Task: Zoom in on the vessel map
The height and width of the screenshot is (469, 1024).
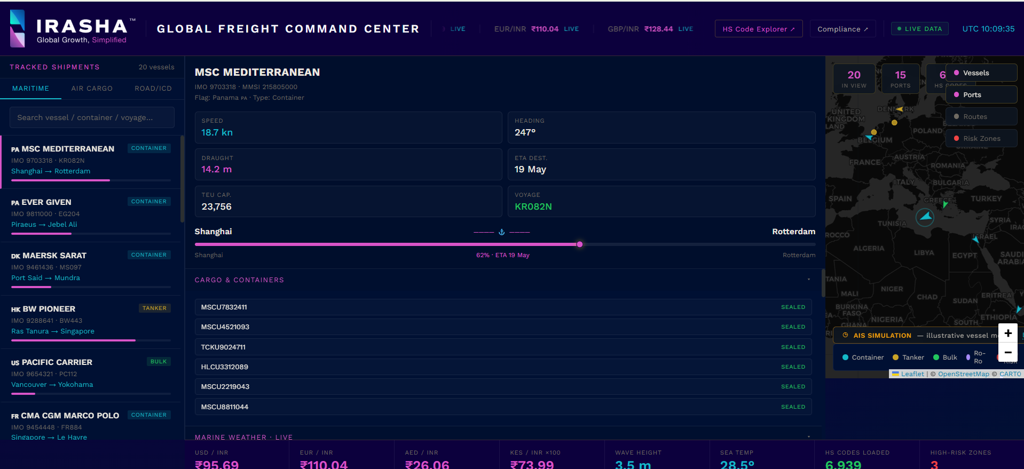Action: coord(1008,333)
